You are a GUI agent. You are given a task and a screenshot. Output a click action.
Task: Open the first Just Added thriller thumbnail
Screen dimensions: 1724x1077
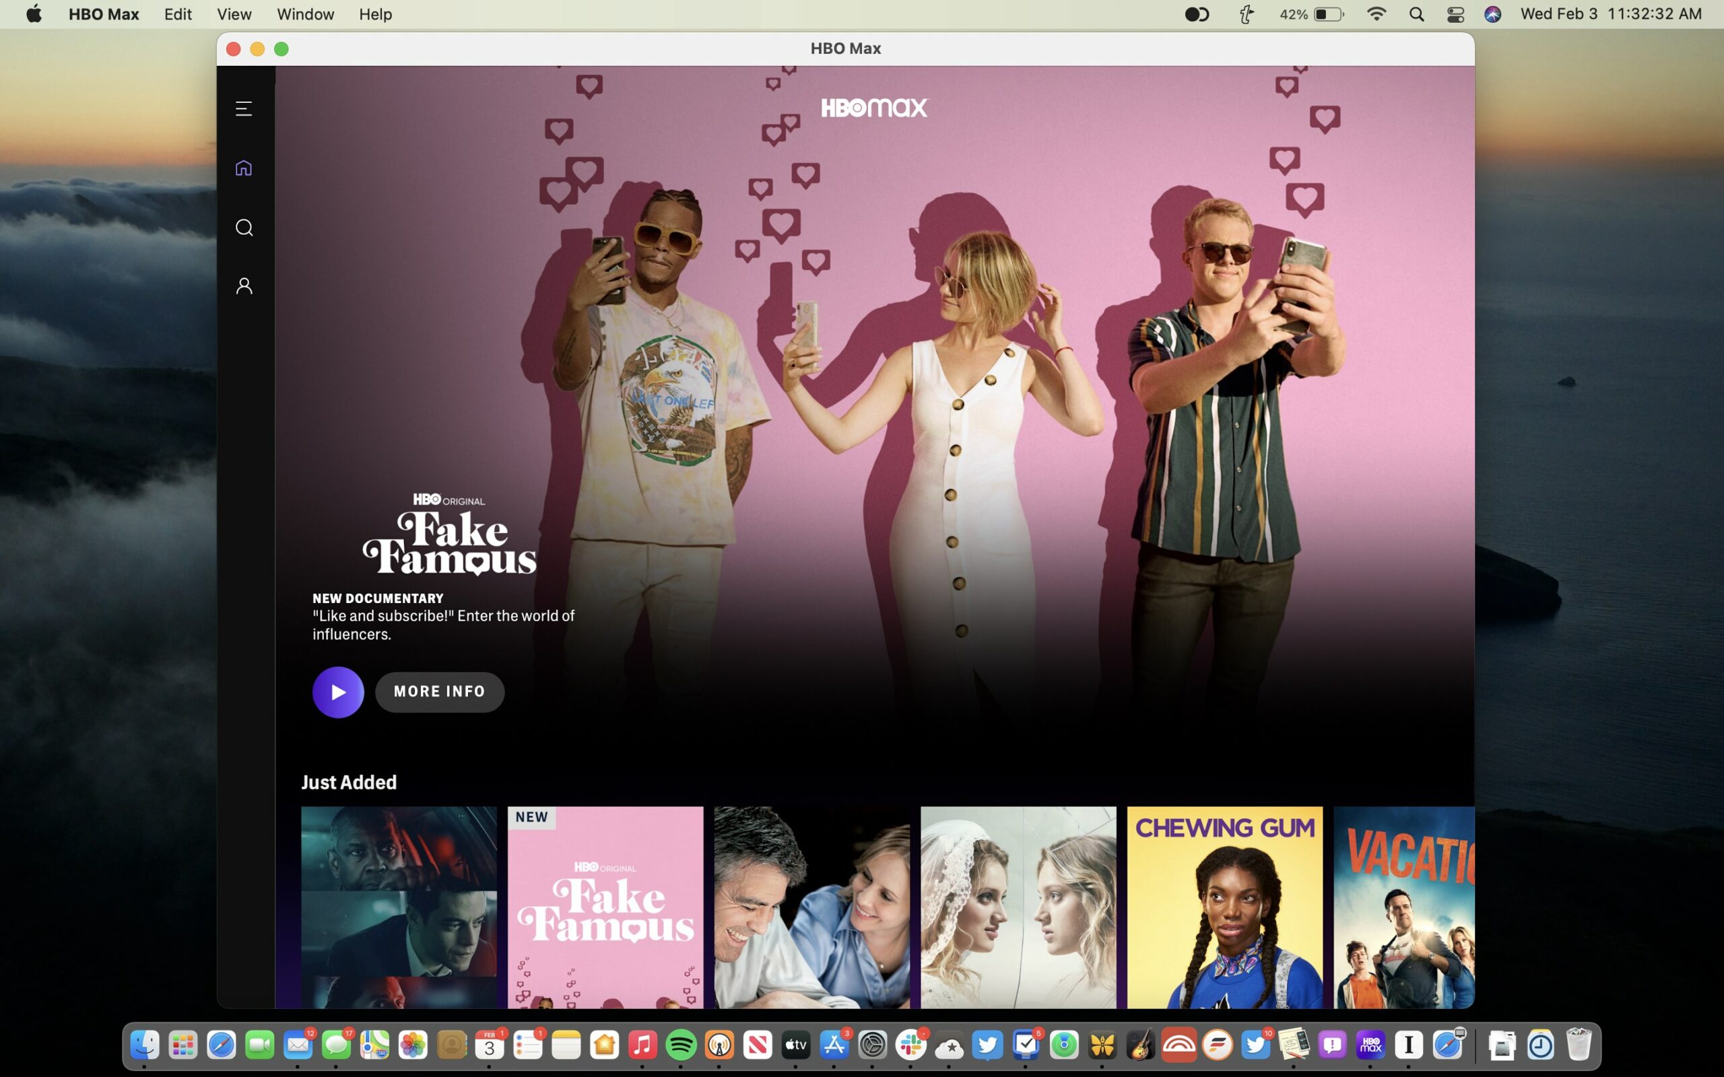(x=398, y=907)
